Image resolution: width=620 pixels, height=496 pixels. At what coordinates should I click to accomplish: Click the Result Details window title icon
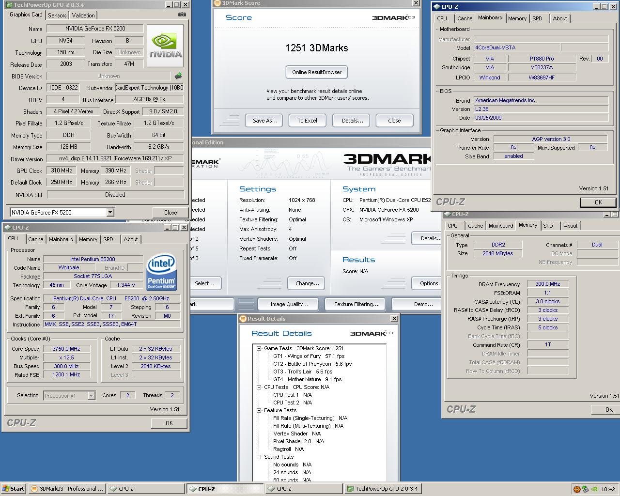[243, 319]
